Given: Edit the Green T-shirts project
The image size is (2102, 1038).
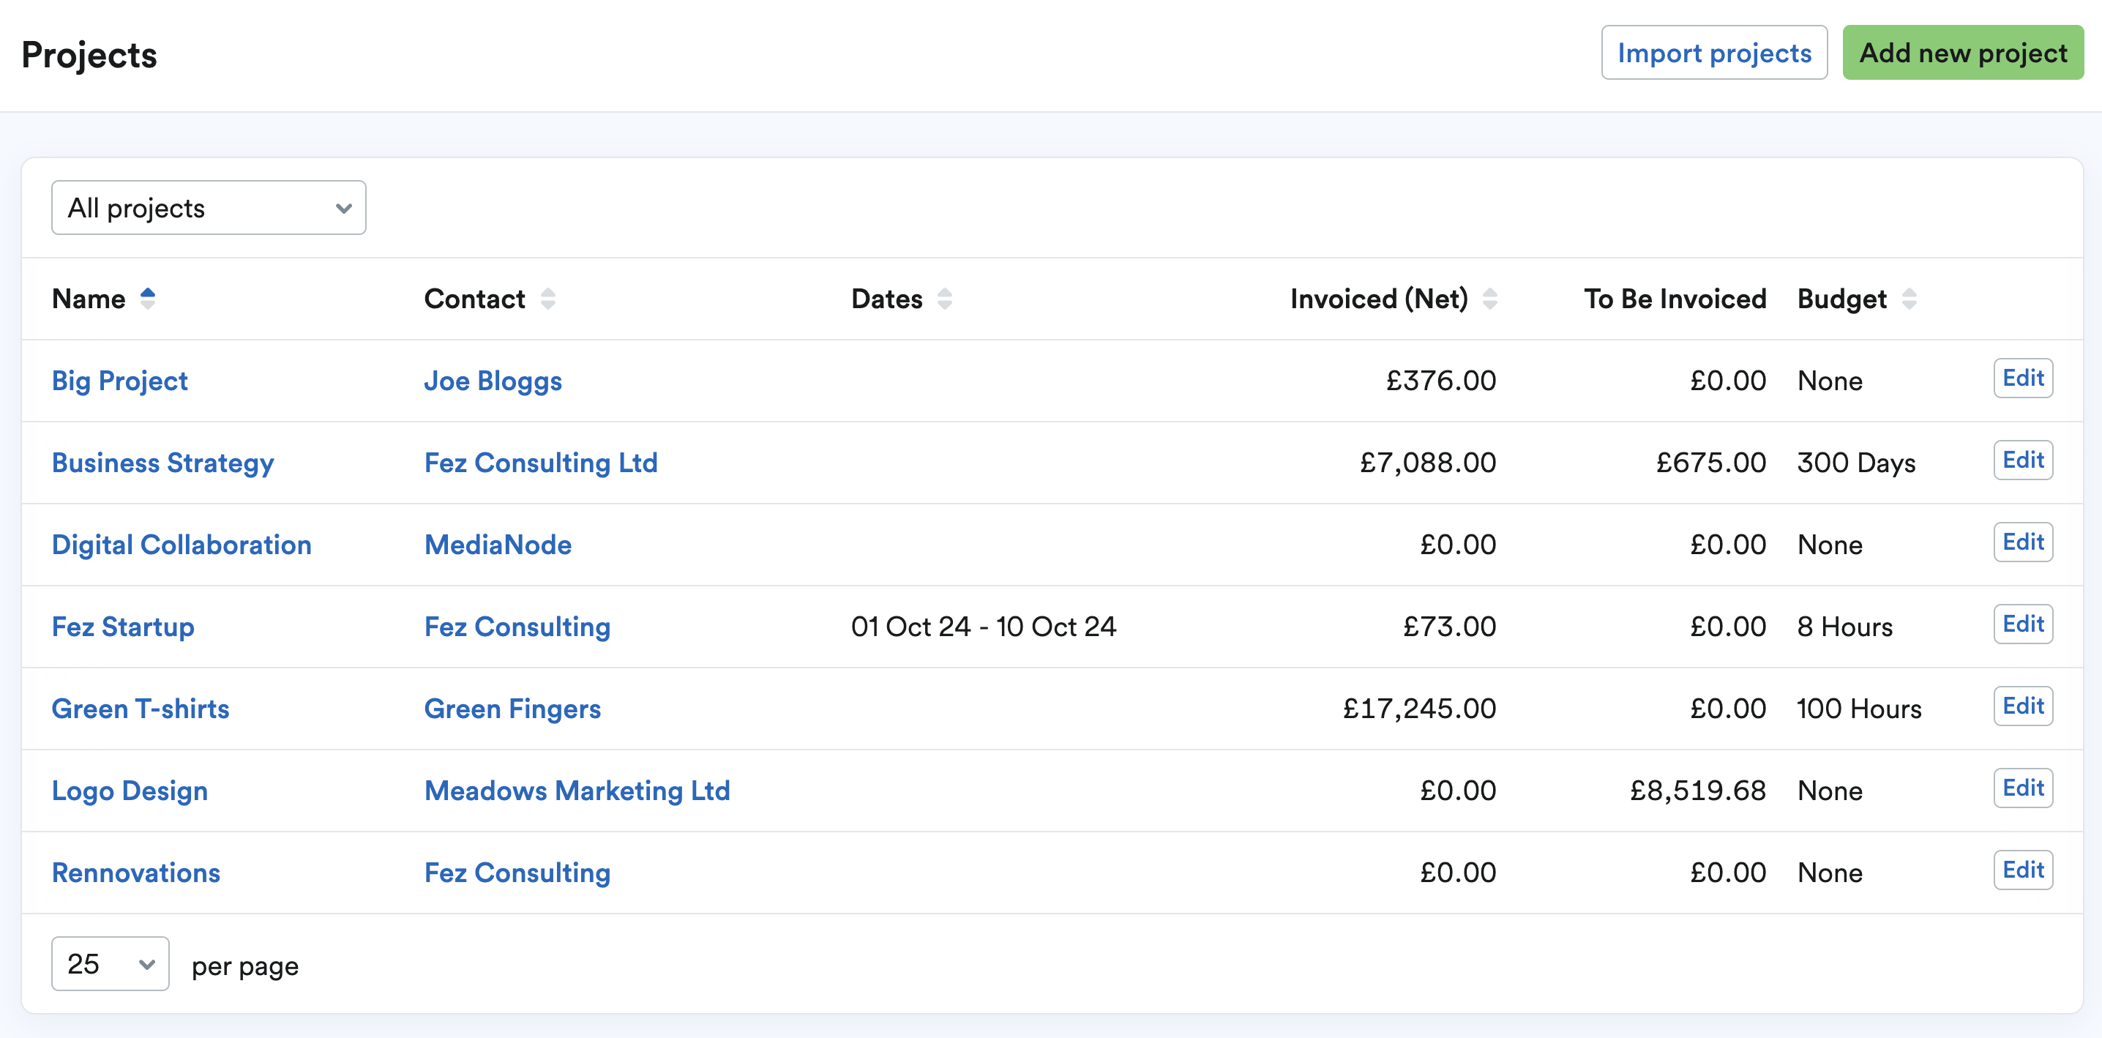Looking at the screenshot, I should click(x=2023, y=706).
